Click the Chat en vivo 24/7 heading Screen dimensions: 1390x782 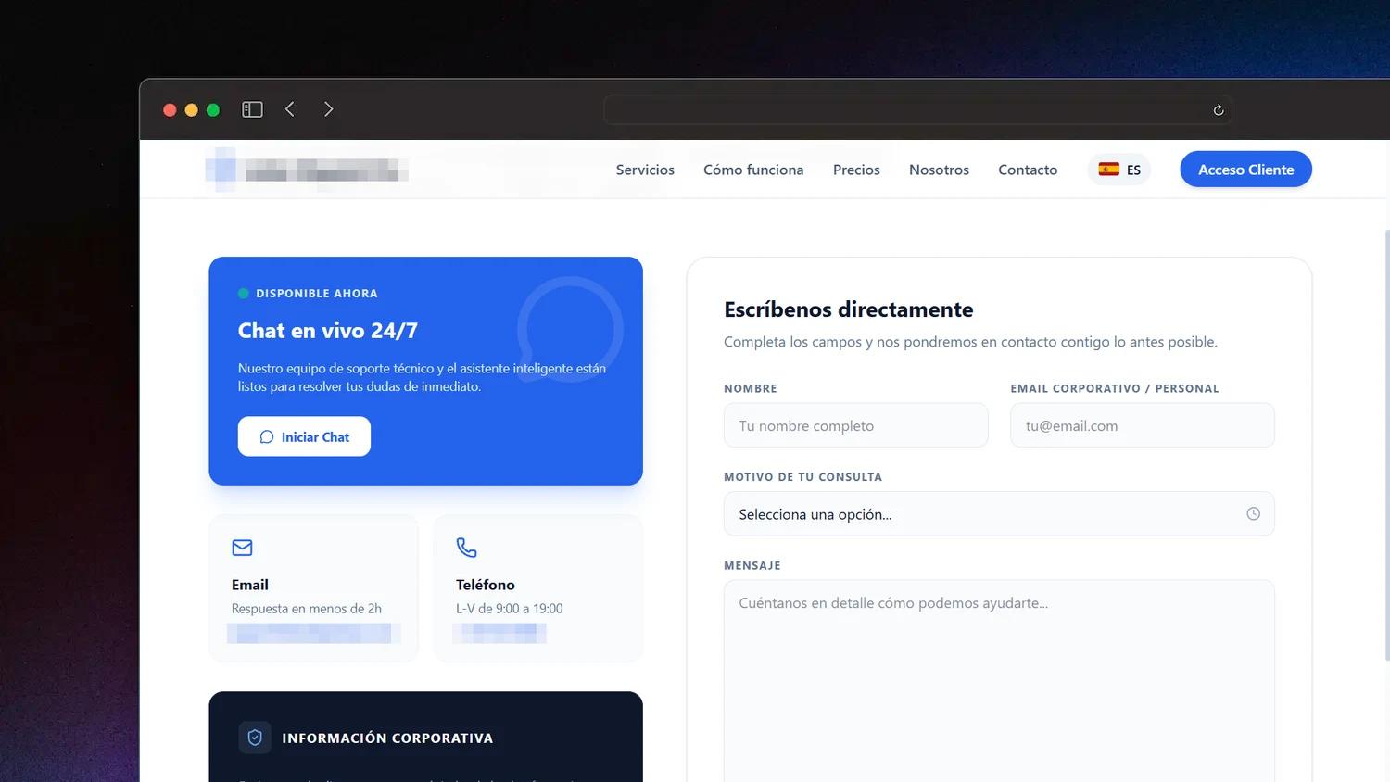(328, 331)
